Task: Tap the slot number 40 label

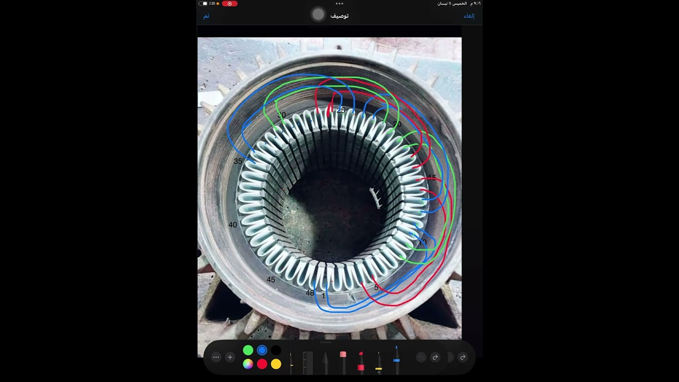Action: click(232, 225)
